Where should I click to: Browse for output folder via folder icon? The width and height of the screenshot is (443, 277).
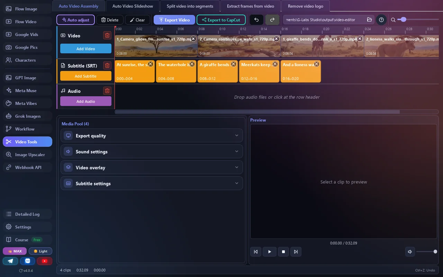[369, 20]
